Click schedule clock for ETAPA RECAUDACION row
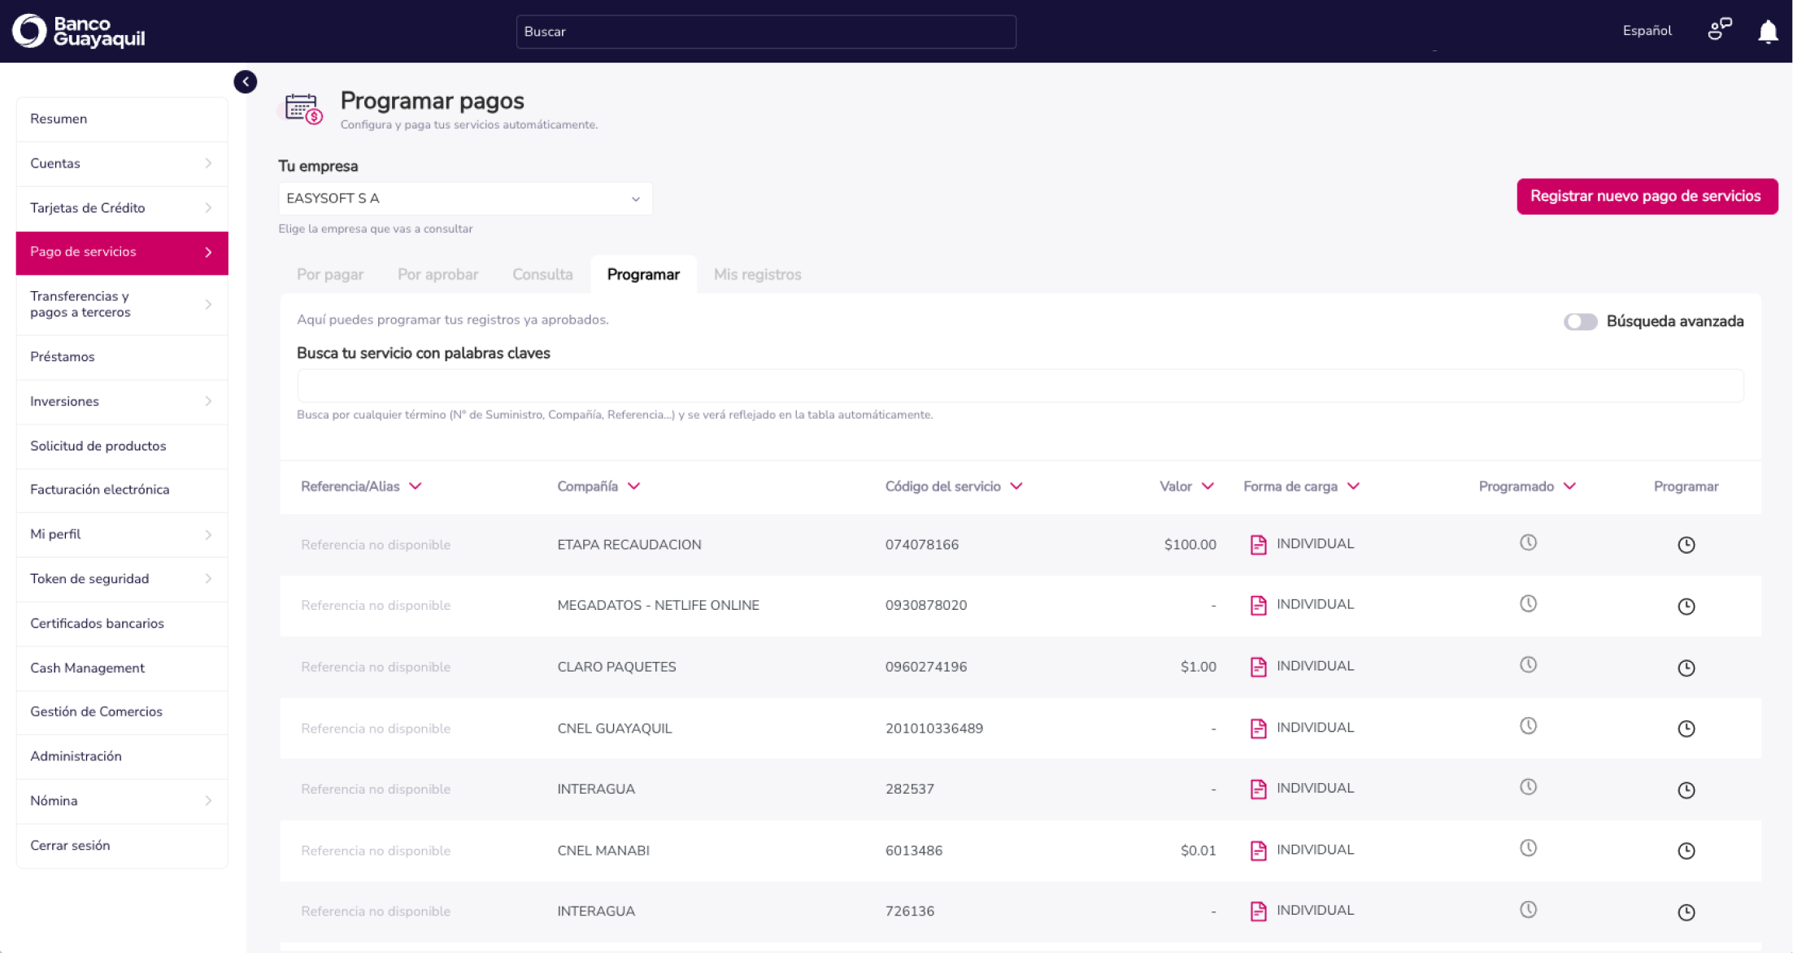 1686,545
